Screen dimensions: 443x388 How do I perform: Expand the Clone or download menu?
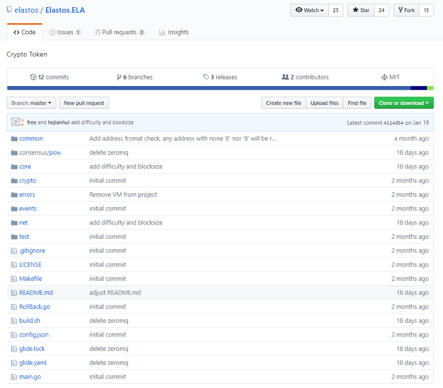click(404, 103)
